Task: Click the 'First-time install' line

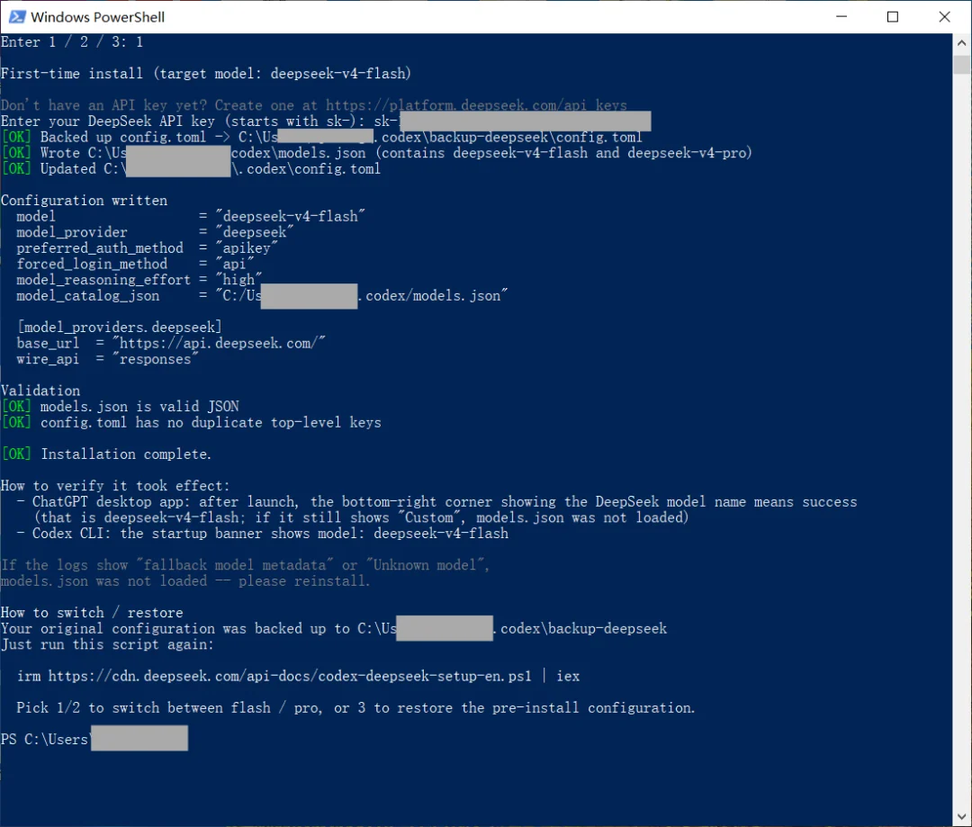Action: [x=206, y=74]
